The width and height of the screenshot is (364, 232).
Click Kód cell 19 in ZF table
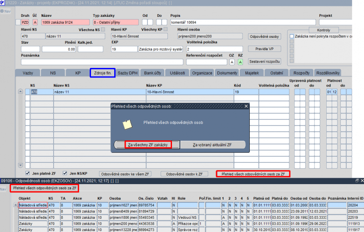246,92
